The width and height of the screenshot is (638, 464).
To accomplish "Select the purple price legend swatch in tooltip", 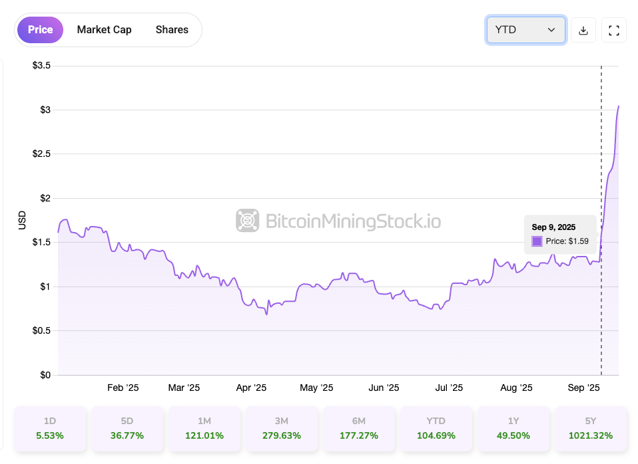I will (x=537, y=241).
